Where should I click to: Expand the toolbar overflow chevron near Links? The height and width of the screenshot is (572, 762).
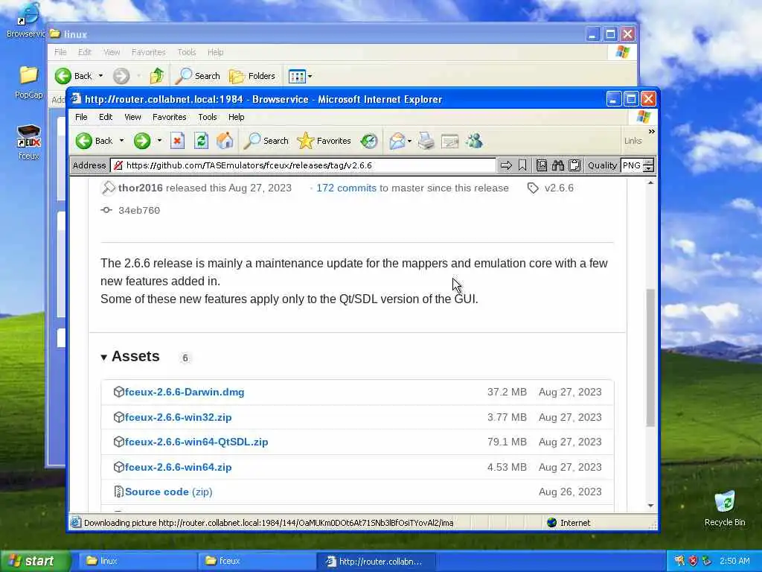point(651,131)
